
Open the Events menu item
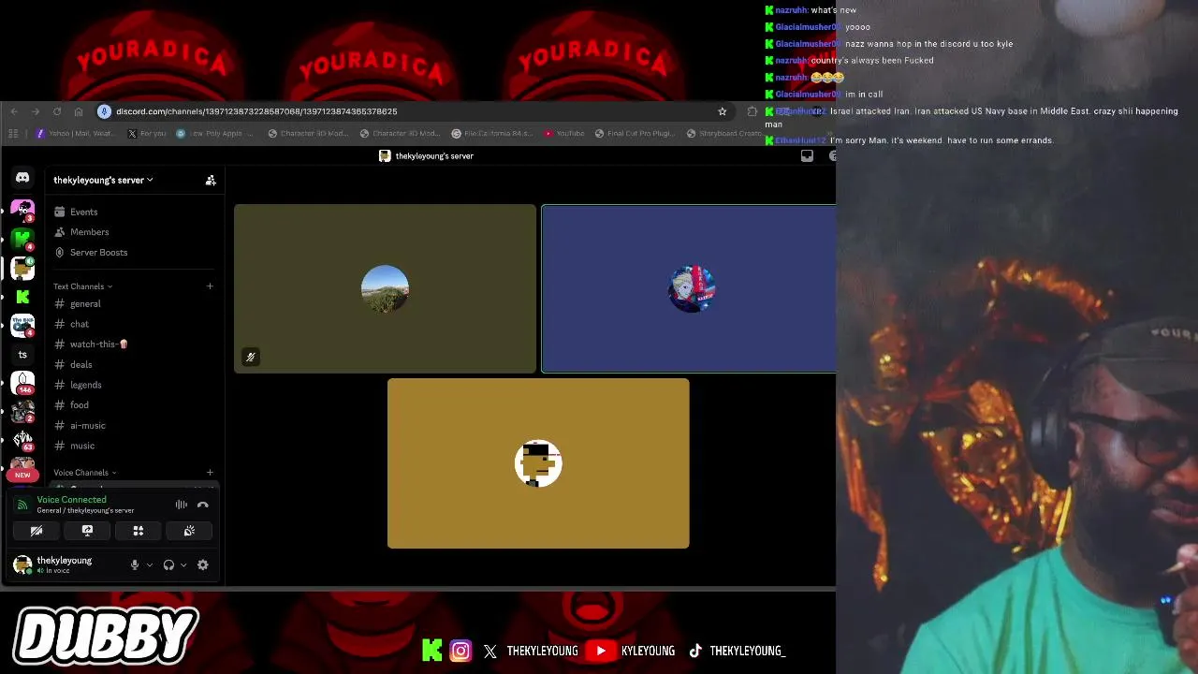click(134, 212)
